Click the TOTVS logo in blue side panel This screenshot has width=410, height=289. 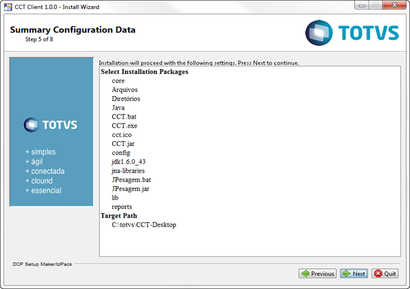51,125
